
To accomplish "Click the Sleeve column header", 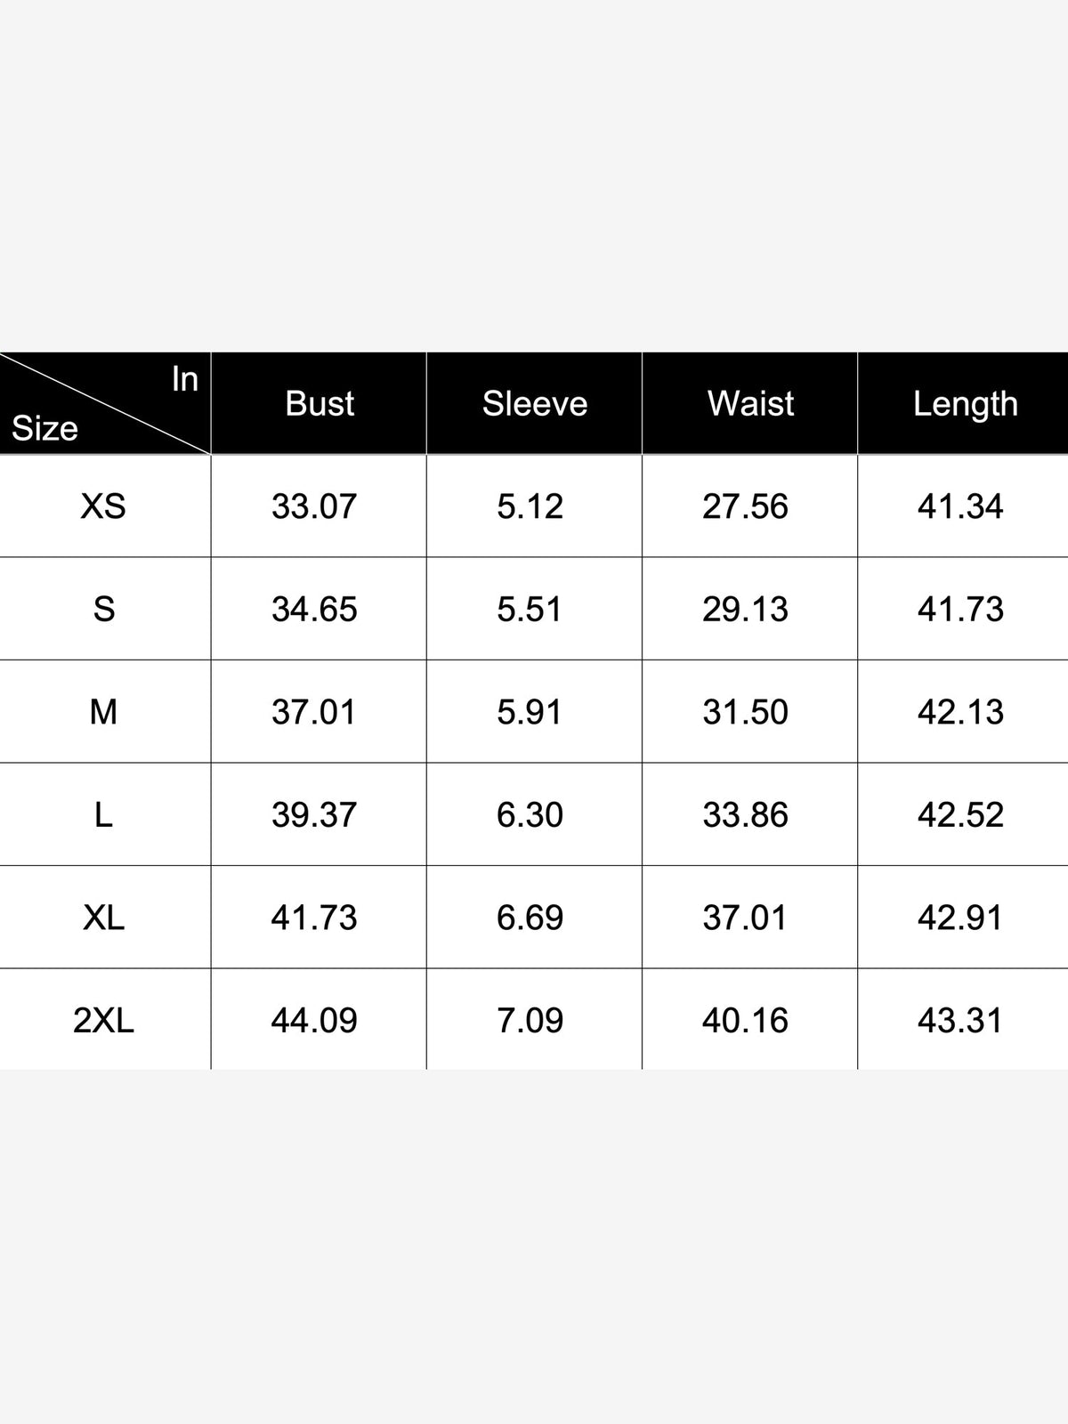I will click(x=535, y=403).
